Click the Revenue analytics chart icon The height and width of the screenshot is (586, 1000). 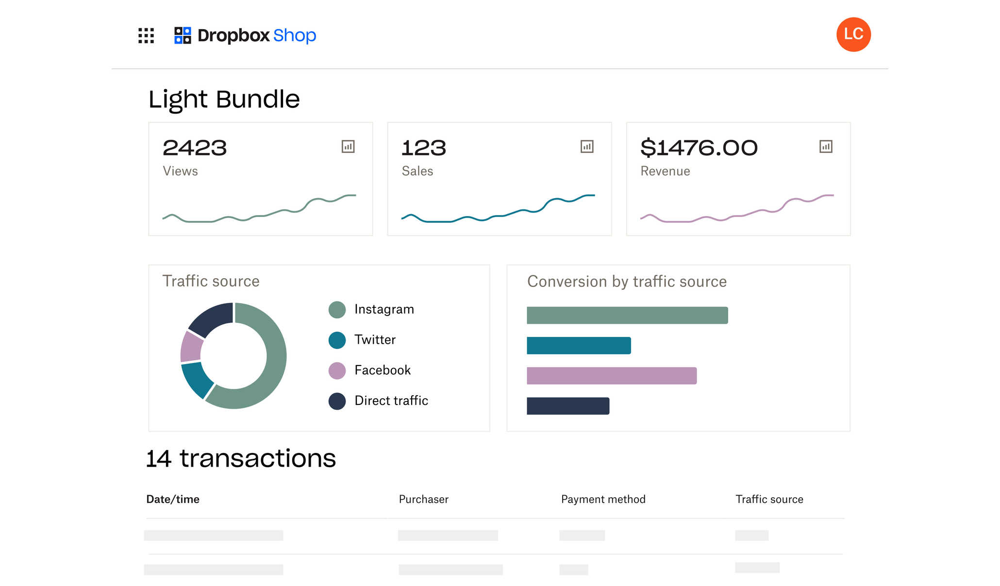point(826,147)
